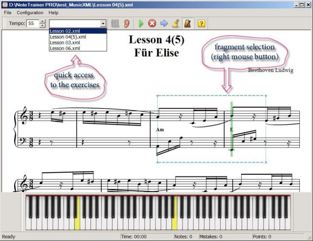The image size is (313, 241).
Task: Open help with yellow question icon
Action: pos(201,24)
